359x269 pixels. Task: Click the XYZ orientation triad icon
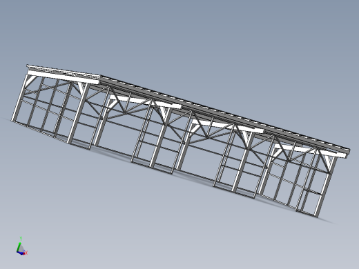coord(22,246)
